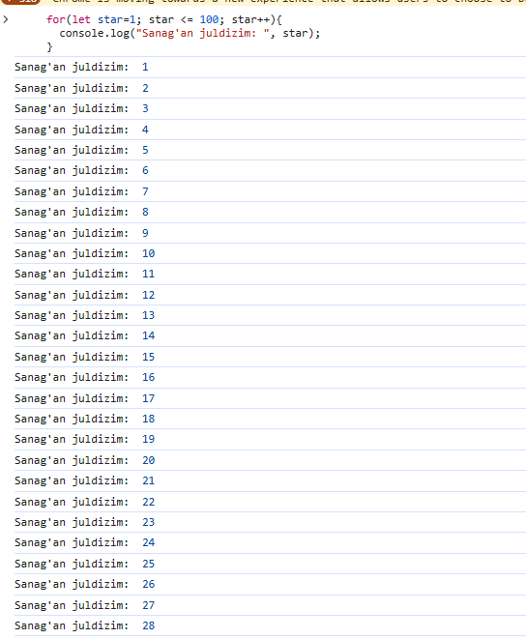Click the console input prompt chevron

click(x=6, y=19)
